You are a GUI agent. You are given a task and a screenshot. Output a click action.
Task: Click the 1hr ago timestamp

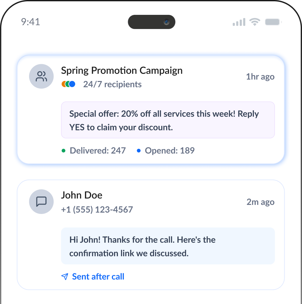[260, 77]
